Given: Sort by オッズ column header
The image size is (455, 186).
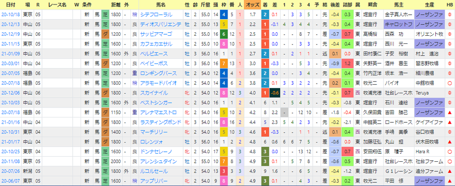Looking at the screenshot, I should [x=252, y=5].
